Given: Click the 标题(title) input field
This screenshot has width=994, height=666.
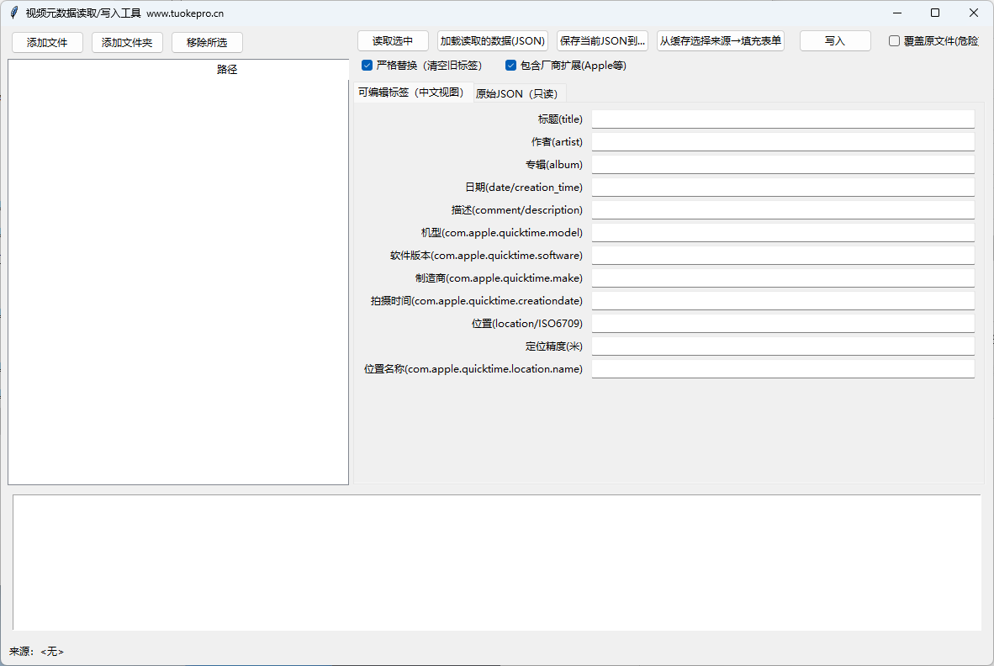Looking at the screenshot, I should 782,119.
